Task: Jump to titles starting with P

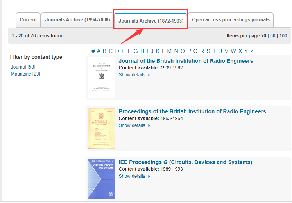Action: (x=189, y=51)
